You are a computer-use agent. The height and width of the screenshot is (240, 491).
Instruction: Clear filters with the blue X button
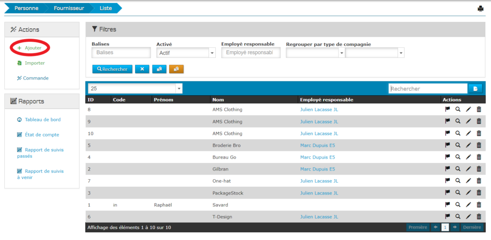142,69
